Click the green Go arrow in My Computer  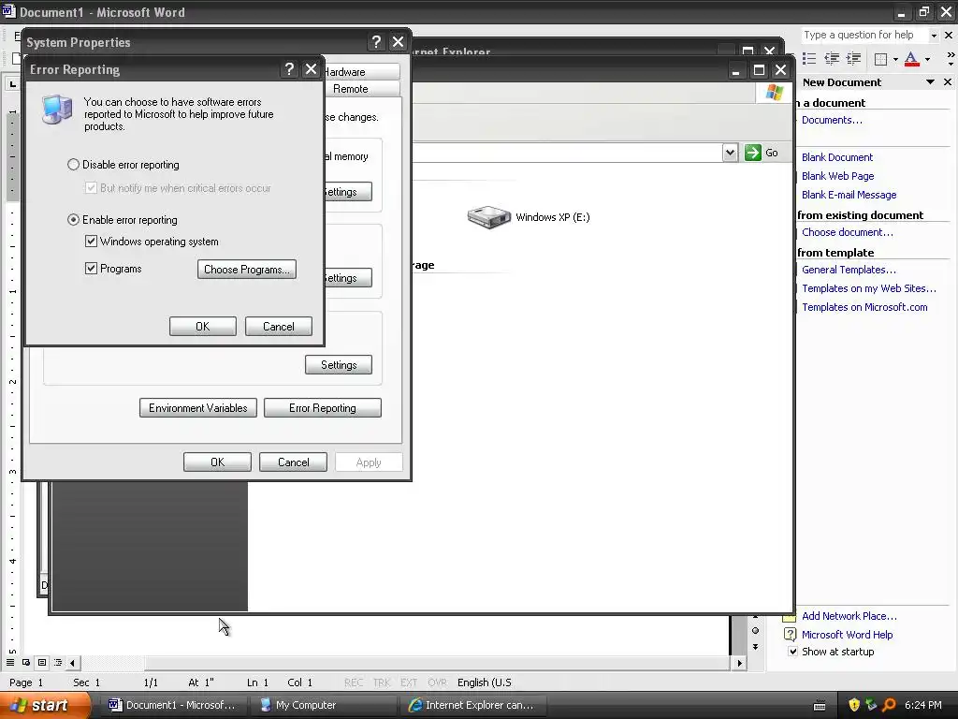[753, 153]
